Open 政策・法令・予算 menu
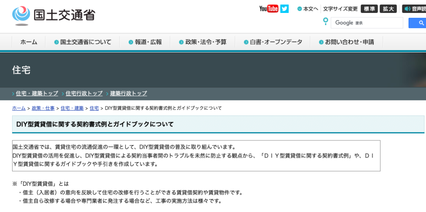Image resolution: width=426 pixels, height=212 pixels. click(x=203, y=42)
